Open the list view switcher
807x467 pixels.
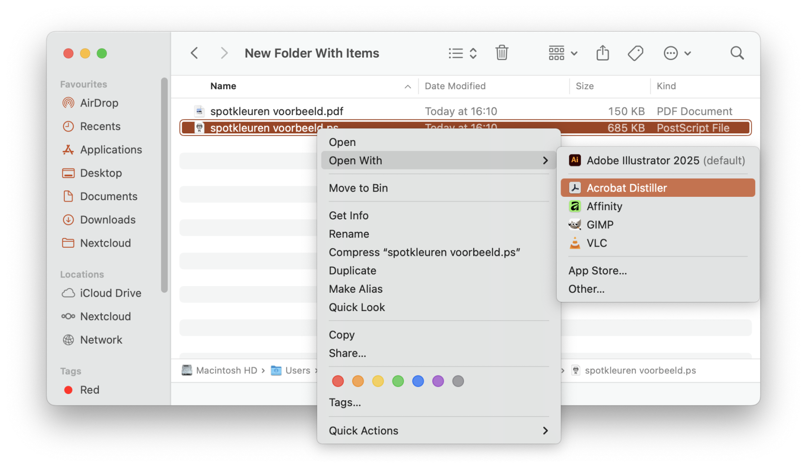point(463,53)
